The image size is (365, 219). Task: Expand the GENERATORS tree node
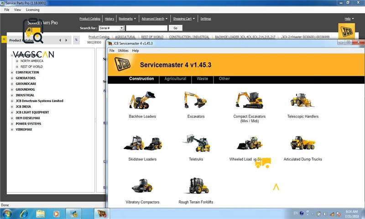pyautogui.click(x=12, y=78)
